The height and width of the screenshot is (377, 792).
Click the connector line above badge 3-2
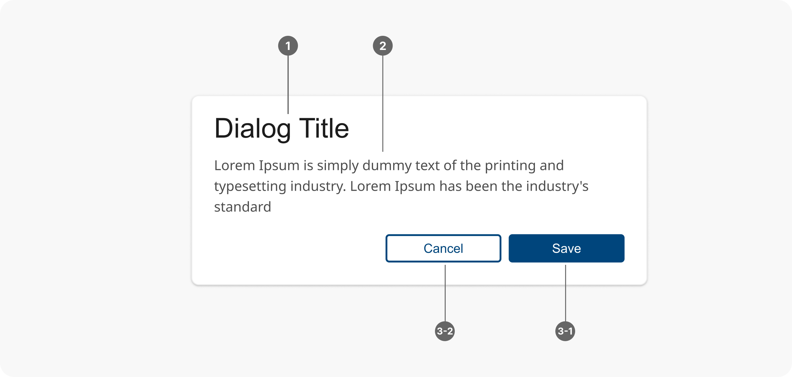click(x=445, y=293)
